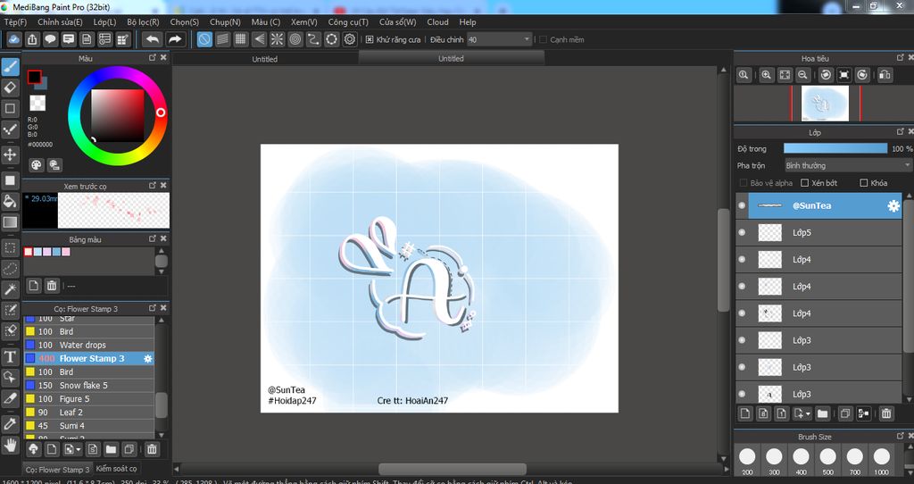The width and height of the screenshot is (914, 484).
Task: Hide the @SunTea layer
Action: pyautogui.click(x=742, y=206)
